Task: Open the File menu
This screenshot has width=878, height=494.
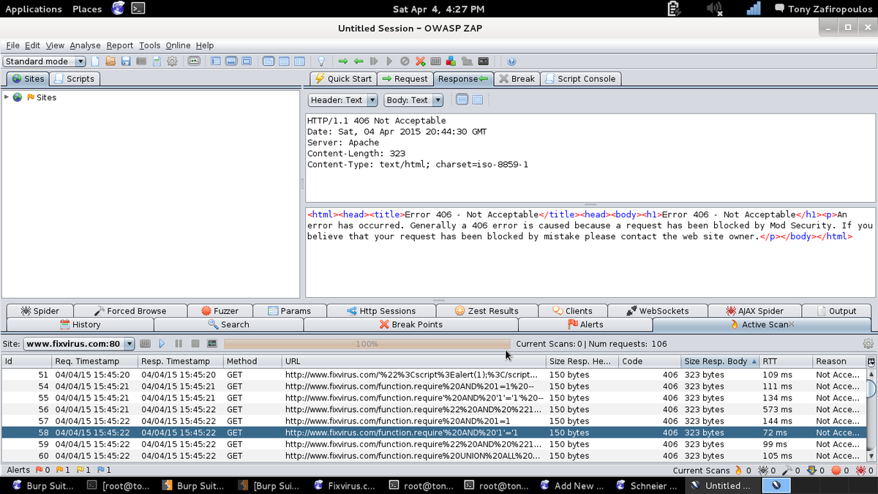Action: pos(12,45)
